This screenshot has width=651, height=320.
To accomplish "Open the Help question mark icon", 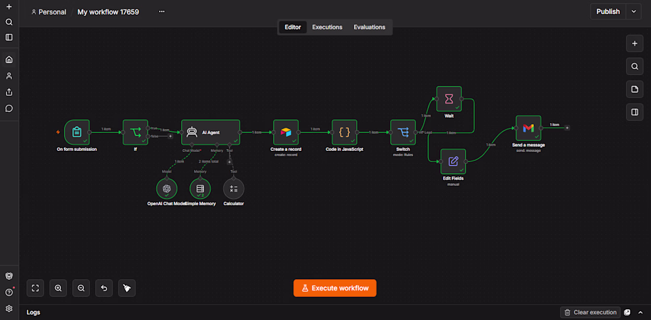I will tap(9, 292).
